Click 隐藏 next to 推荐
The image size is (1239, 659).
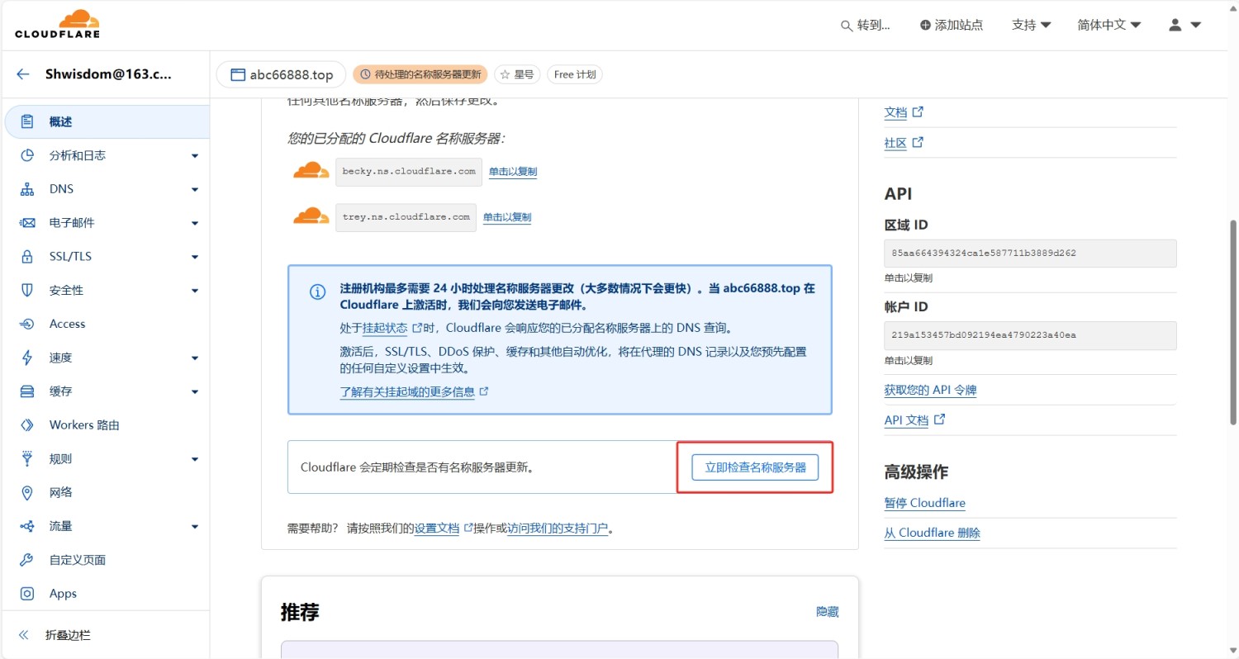pos(827,612)
